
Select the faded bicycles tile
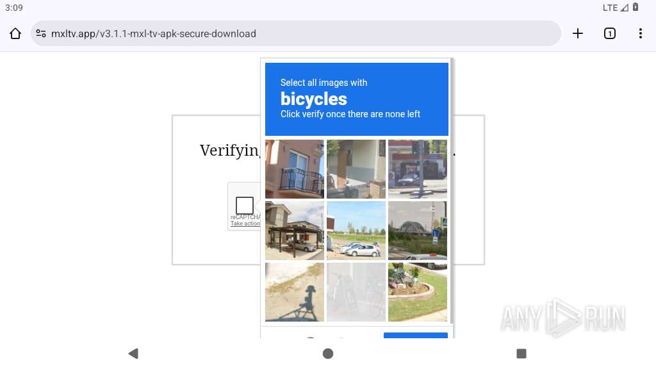pos(356,292)
